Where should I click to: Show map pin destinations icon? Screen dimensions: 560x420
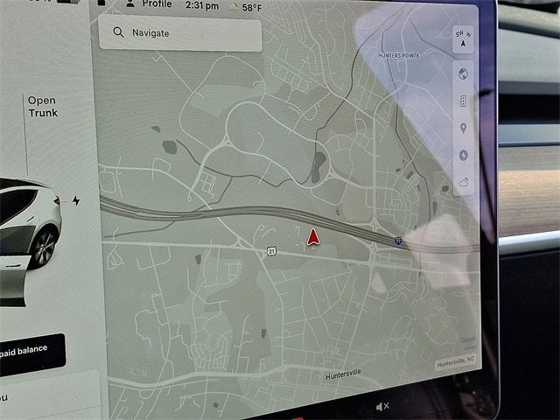[463, 128]
